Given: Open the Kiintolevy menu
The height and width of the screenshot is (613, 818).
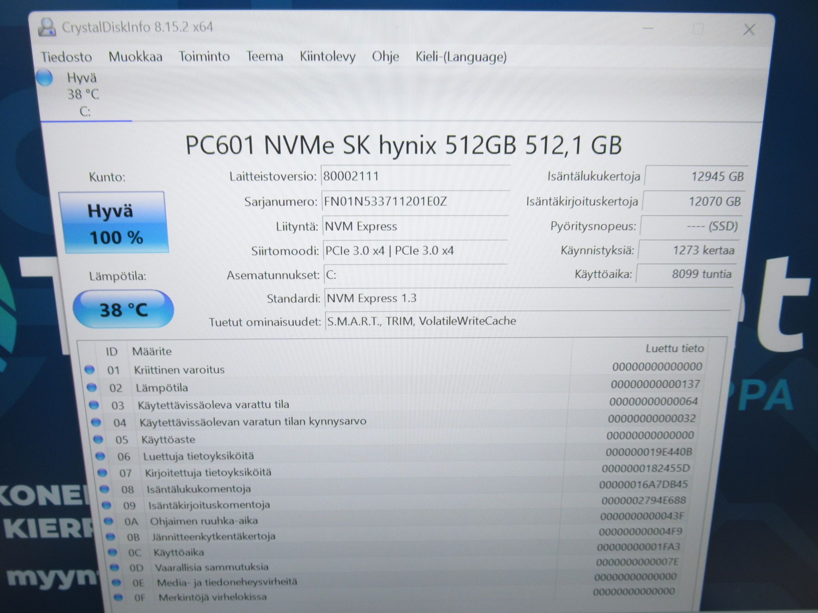Looking at the screenshot, I should tap(328, 56).
